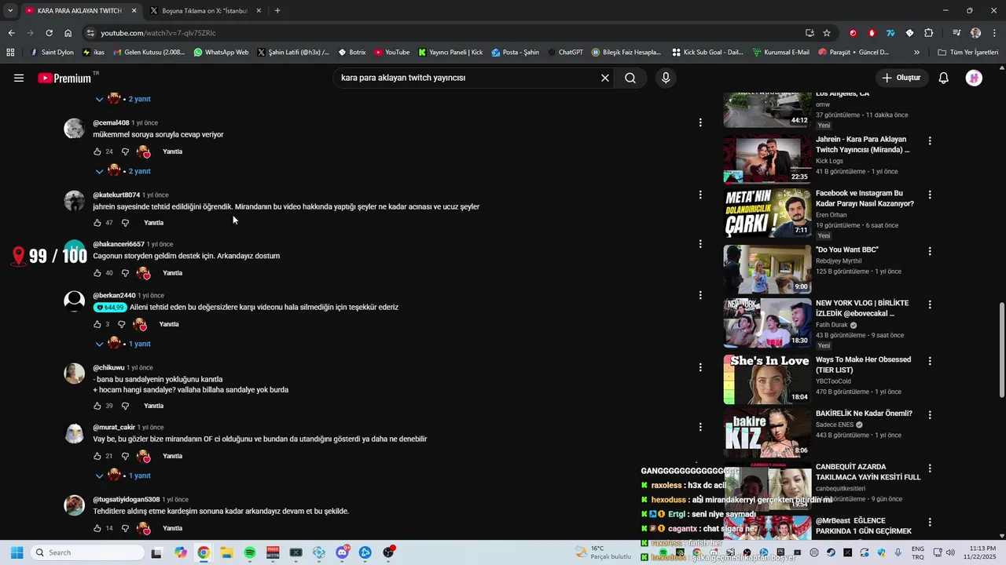Switch to Boşuna Tıklama on X tab
Viewport: 1006px width, 565px height.
(x=204, y=11)
